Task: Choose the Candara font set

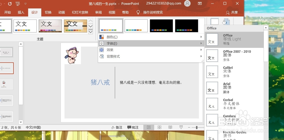Action: click(x=234, y=120)
